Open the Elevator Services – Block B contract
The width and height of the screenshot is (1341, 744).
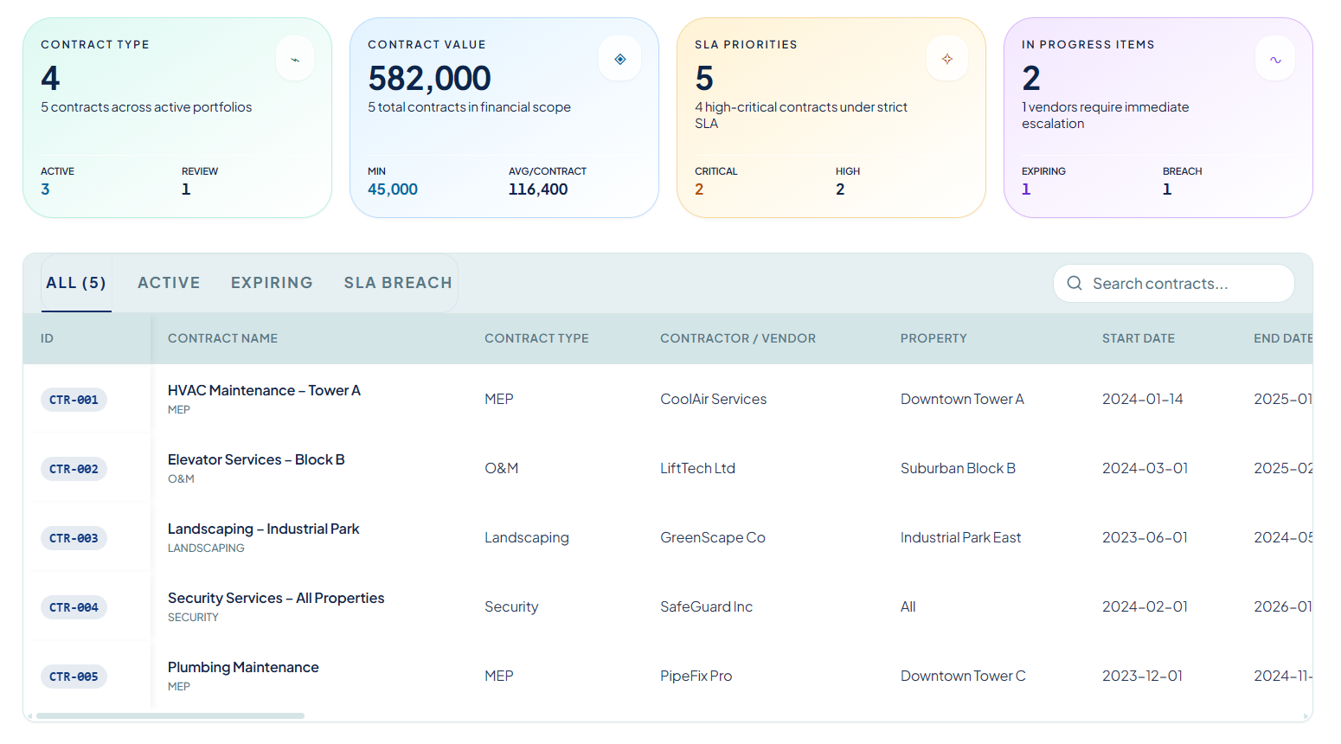256,459
